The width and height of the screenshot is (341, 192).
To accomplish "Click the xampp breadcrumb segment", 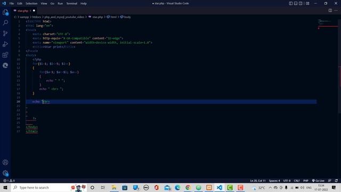I will [x=25, y=17].
